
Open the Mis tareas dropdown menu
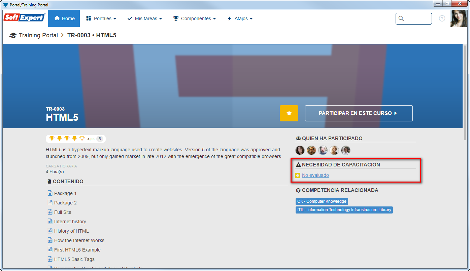144,18
